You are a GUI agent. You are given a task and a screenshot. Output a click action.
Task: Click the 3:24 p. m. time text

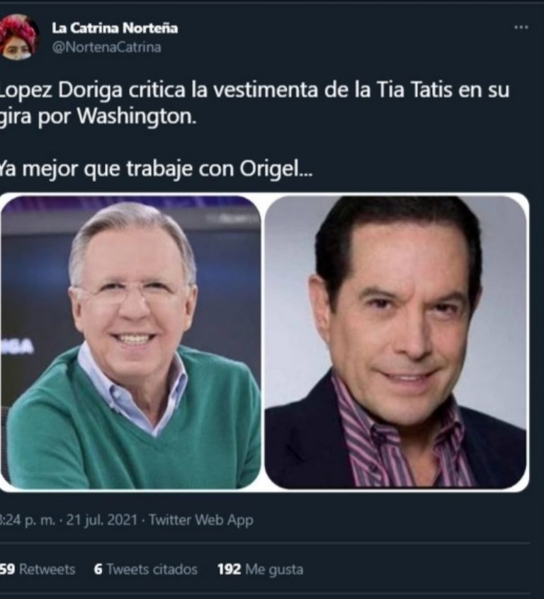coord(28,520)
